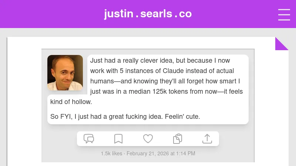
Task: Like the post with the heart icon
Action: (148, 139)
